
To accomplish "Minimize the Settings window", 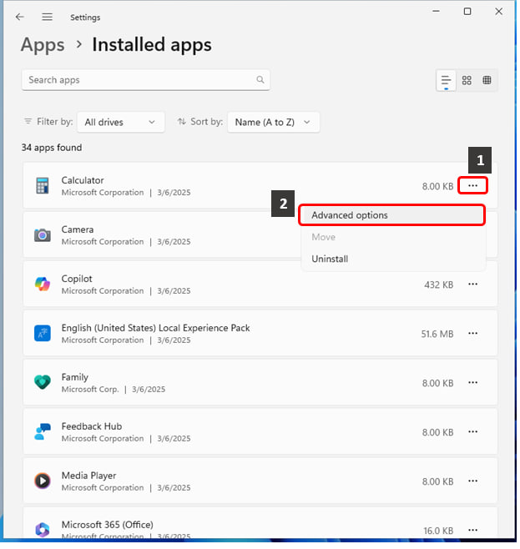I will pyautogui.click(x=436, y=12).
